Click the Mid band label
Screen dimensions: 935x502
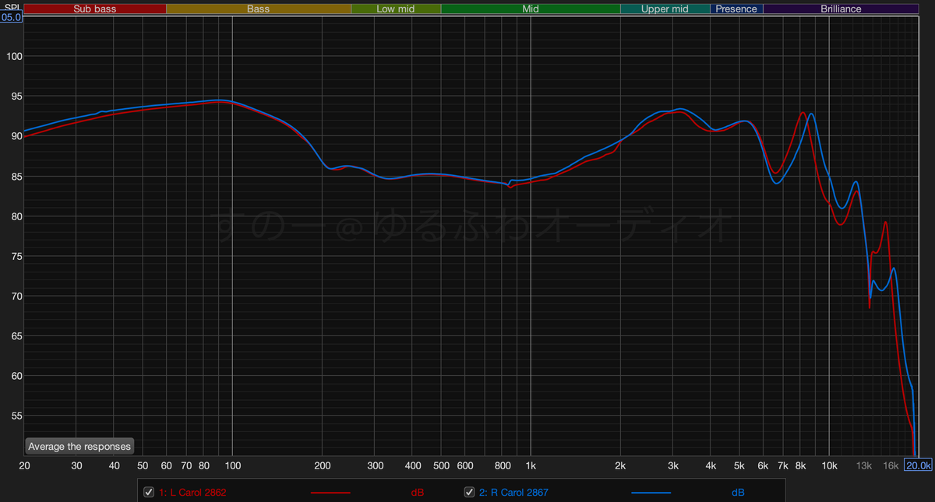(531, 9)
